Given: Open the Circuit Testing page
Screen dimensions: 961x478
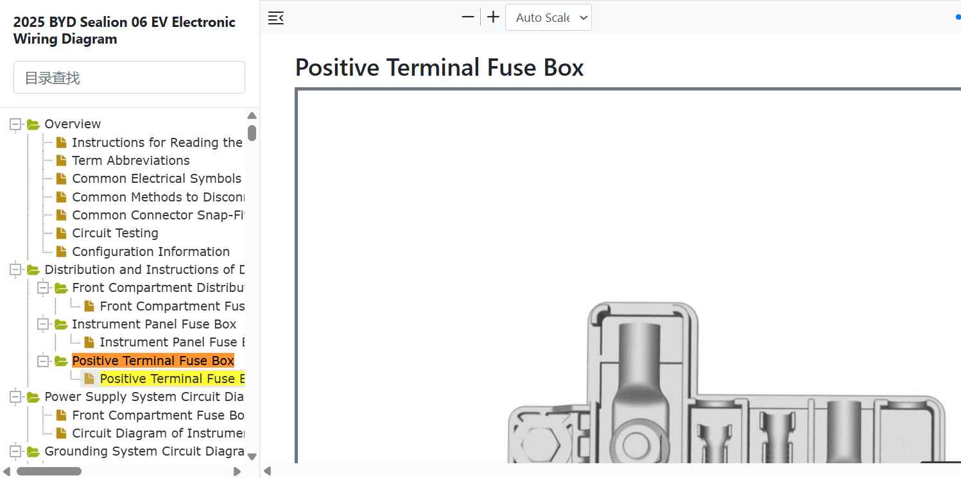Looking at the screenshot, I should click(x=115, y=233).
